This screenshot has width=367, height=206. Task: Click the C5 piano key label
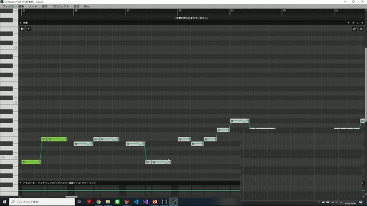click(15, 102)
